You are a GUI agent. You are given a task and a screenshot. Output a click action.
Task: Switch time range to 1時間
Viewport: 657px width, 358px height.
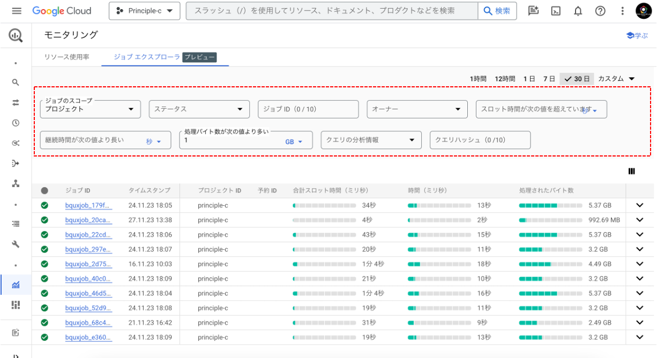pyautogui.click(x=478, y=79)
